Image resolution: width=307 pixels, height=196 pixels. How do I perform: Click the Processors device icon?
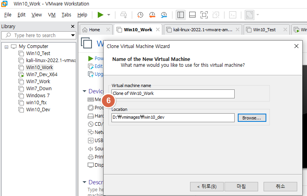click(91, 108)
